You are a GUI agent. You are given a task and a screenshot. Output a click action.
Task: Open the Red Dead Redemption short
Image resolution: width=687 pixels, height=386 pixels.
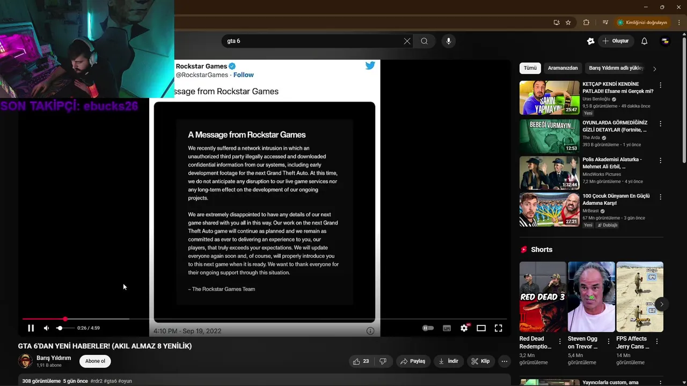point(543,296)
